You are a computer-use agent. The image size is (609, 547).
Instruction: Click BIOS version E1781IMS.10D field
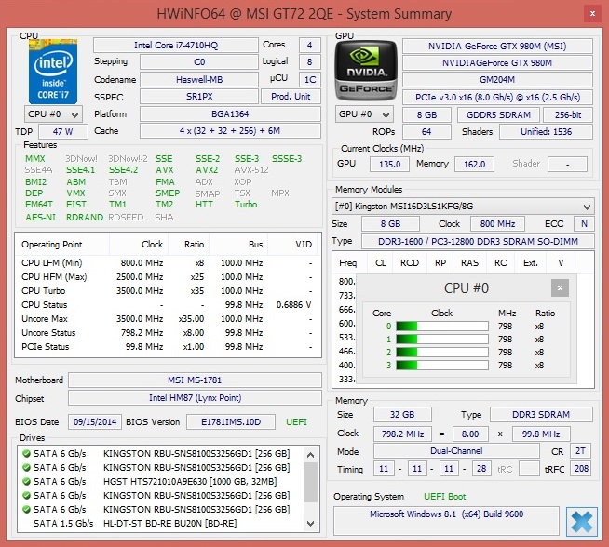[x=231, y=421]
